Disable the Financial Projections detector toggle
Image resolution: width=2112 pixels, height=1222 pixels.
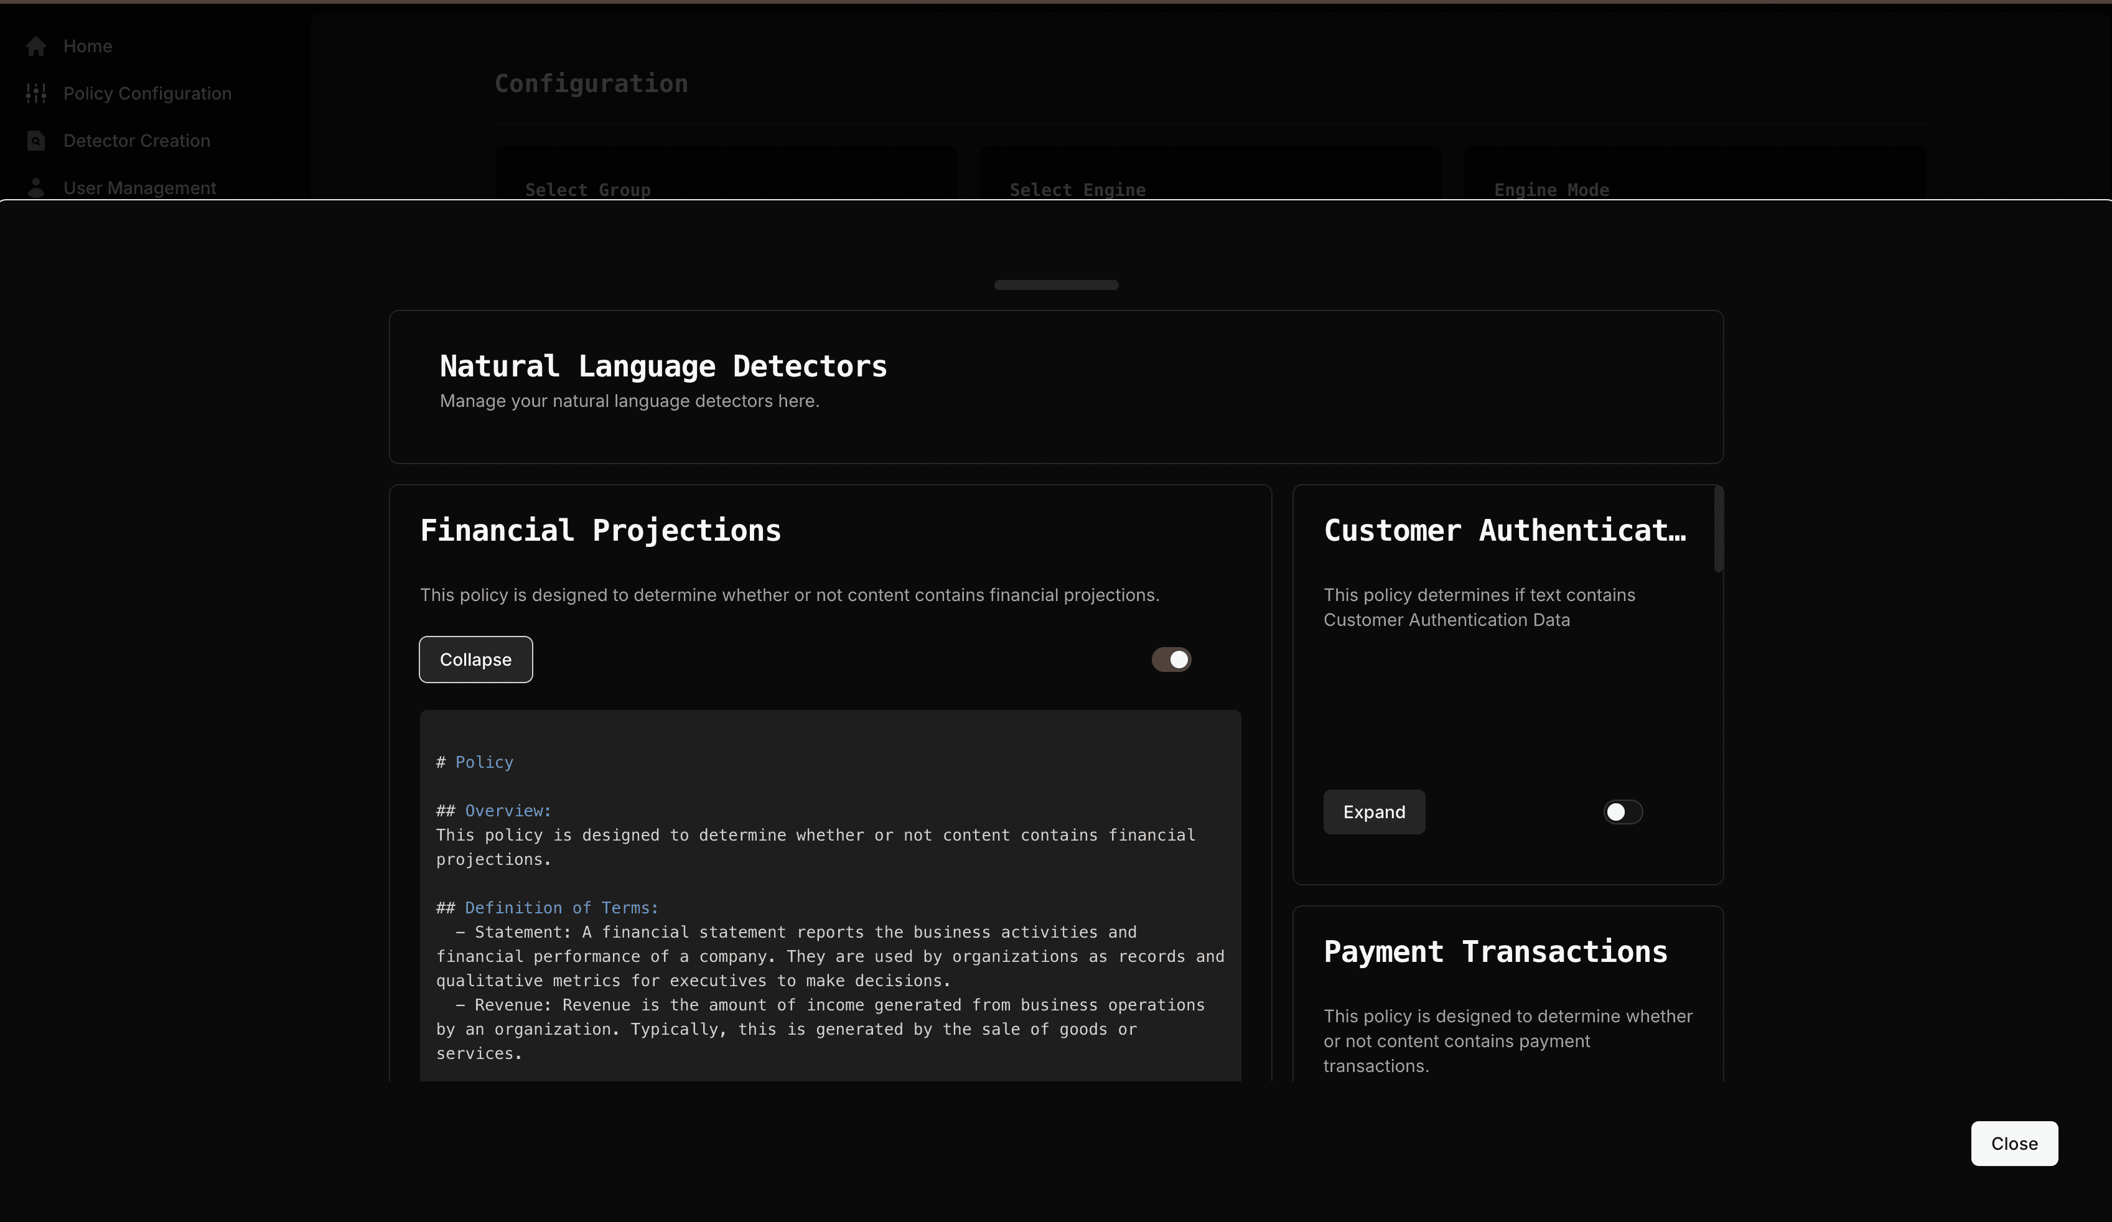(1171, 660)
